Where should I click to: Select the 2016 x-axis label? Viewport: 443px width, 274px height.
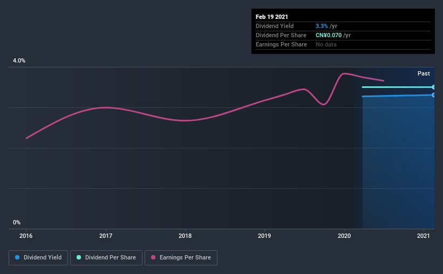(x=26, y=236)
